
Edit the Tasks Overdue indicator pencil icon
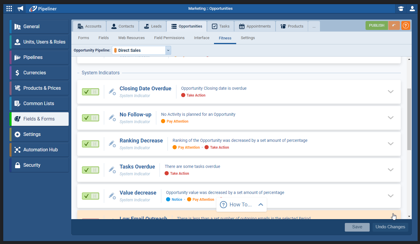coord(112,170)
